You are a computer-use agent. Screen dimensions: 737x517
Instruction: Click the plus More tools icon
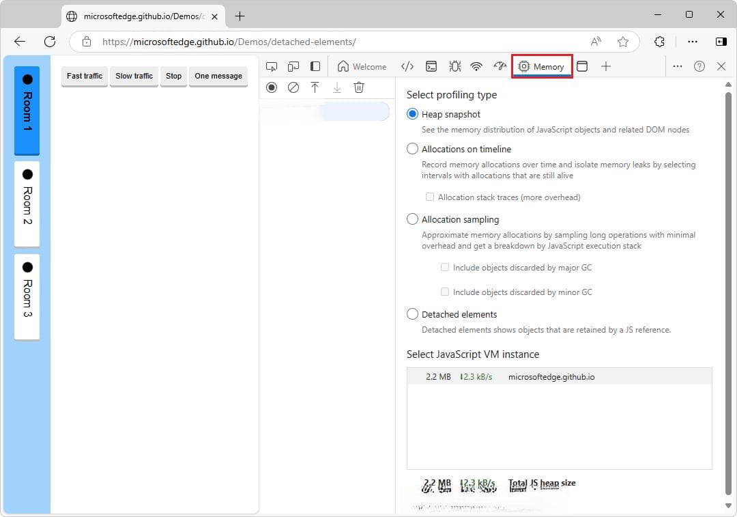(606, 66)
